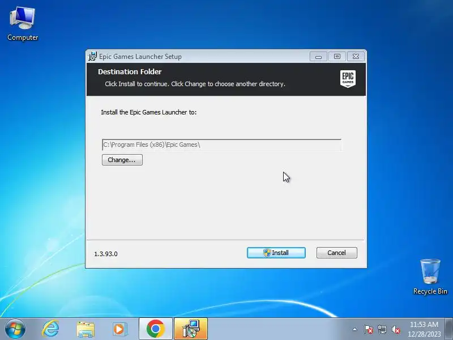Switch to Google Chrome on the taskbar
453x340 pixels.
point(155,329)
